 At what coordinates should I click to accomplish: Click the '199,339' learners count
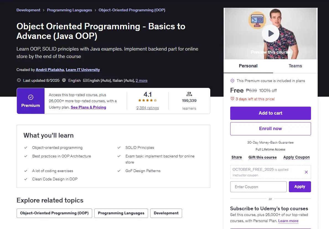[189, 101]
